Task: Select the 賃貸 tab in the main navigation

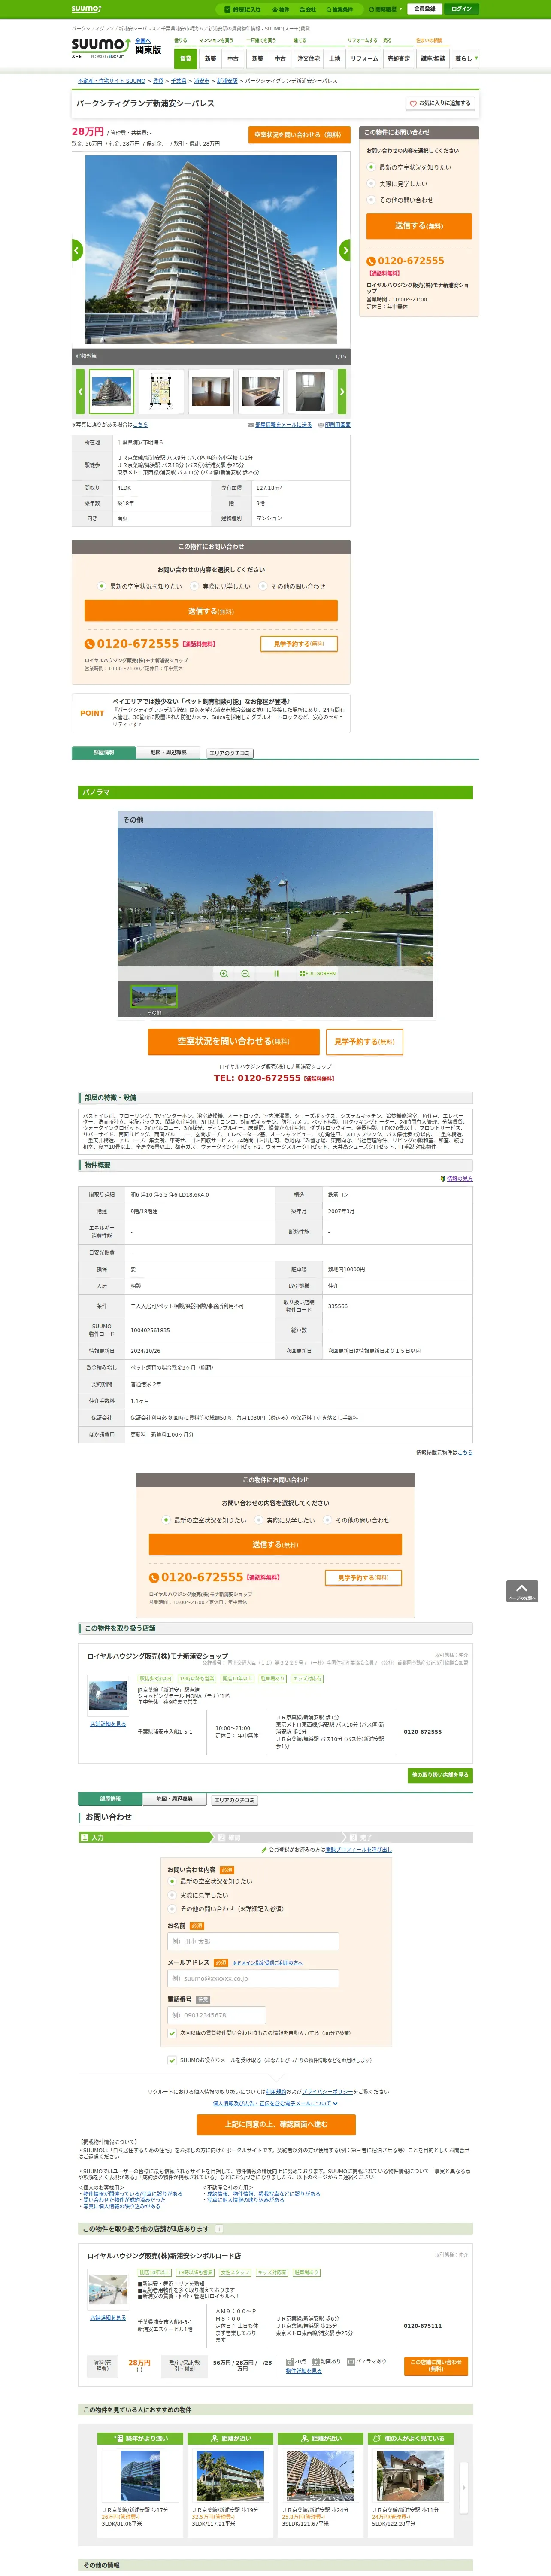Action: 185,58
